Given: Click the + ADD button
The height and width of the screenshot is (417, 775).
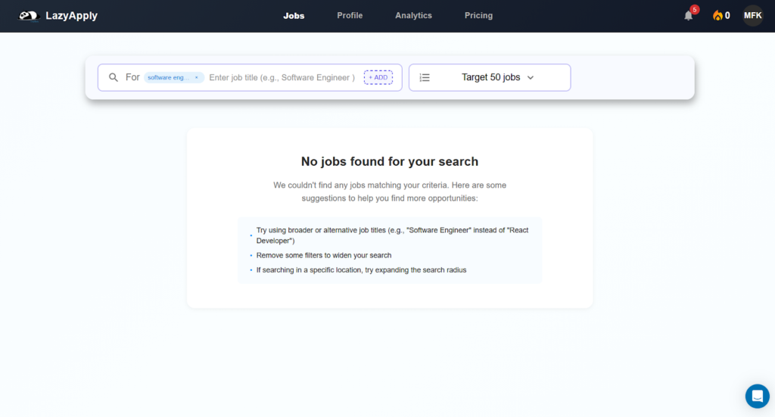Looking at the screenshot, I should [378, 77].
